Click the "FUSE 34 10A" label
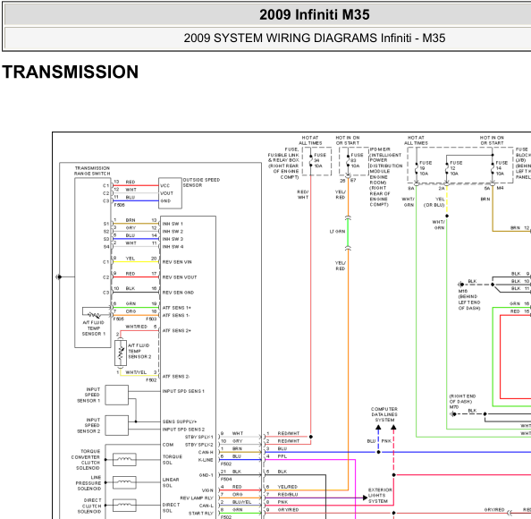Viewport: 531px width, 519px height. 320,160
